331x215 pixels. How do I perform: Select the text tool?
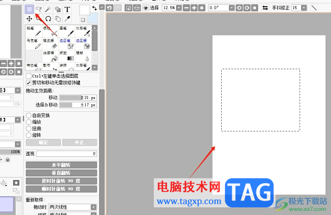pyautogui.click(x=67, y=9)
